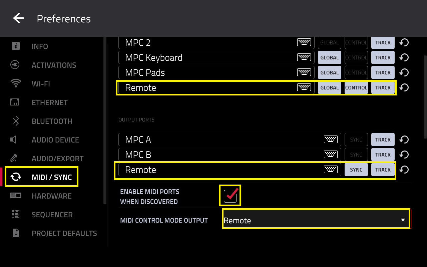Click the MPC B output port name field

tap(230, 155)
